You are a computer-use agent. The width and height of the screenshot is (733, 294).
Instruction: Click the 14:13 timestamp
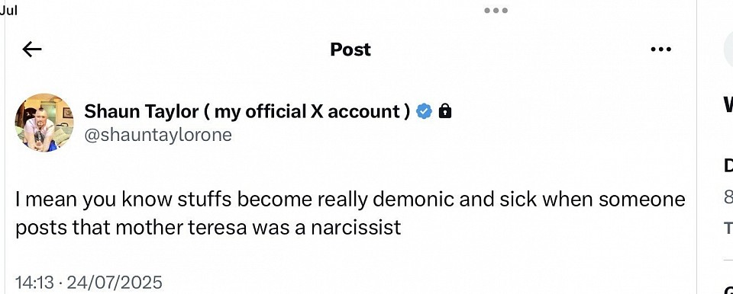pyautogui.click(x=34, y=283)
